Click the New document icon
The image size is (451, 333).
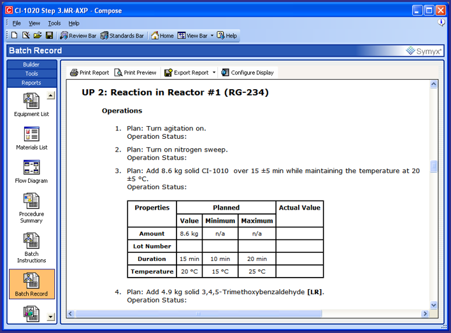[15, 36]
